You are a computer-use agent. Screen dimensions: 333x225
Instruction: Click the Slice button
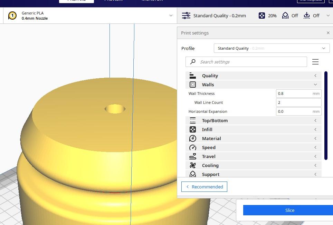pyautogui.click(x=288, y=210)
